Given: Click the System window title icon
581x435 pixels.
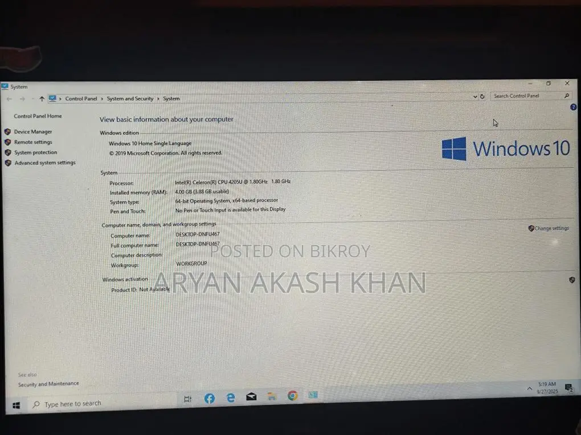Looking at the screenshot, I should point(5,86).
